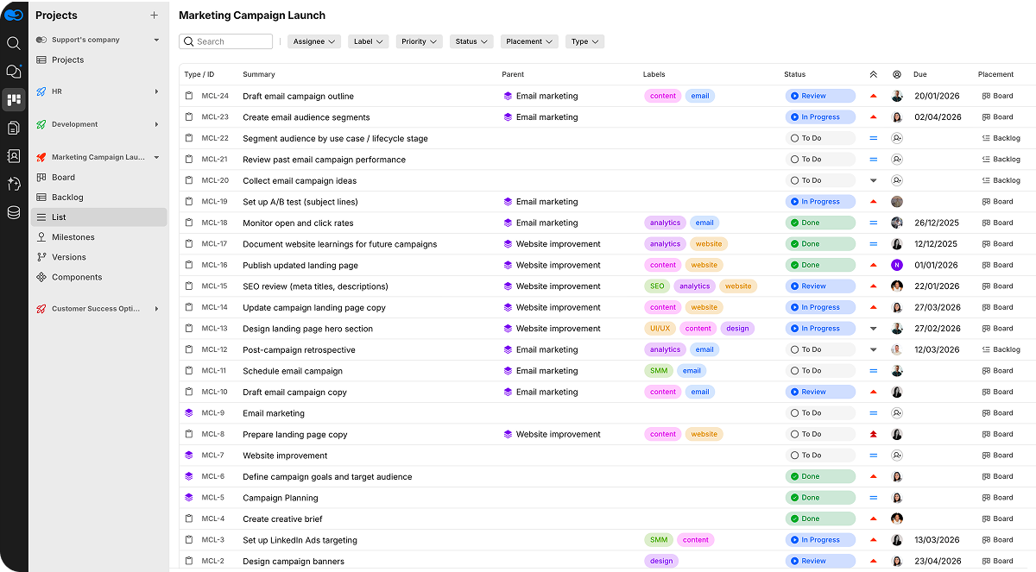Expand the HR project arrow
Image resolution: width=1036 pixels, height=572 pixels.
pyautogui.click(x=156, y=91)
